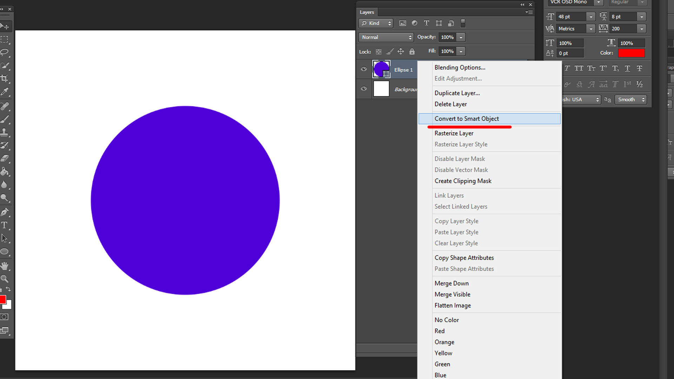Toggle lock all
Screen dimensions: 674x379
click(x=412, y=52)
